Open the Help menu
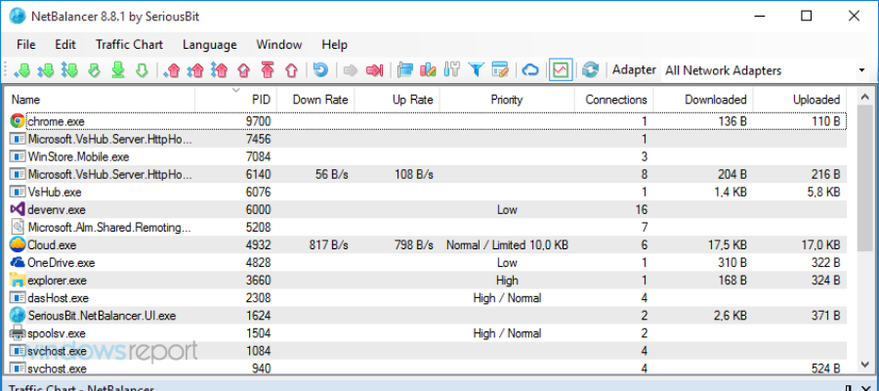 pyautogui.click(x=335, y=45)
